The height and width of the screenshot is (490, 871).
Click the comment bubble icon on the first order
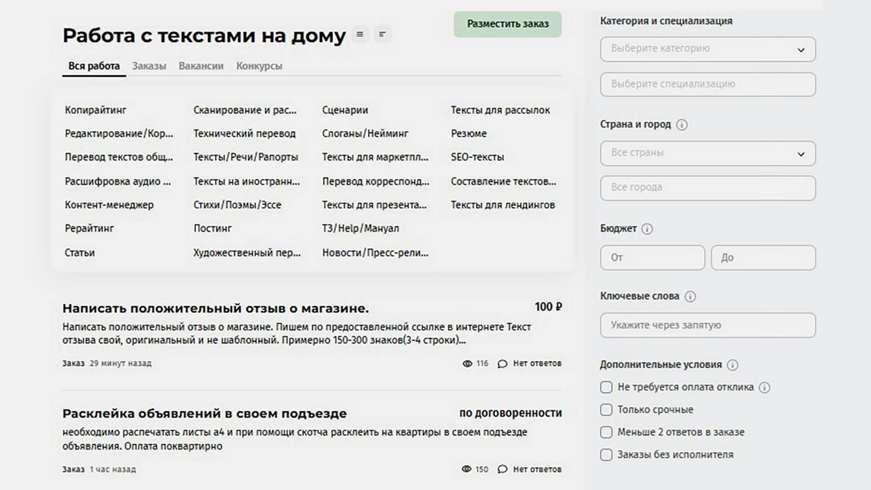[x=502, y=364]
